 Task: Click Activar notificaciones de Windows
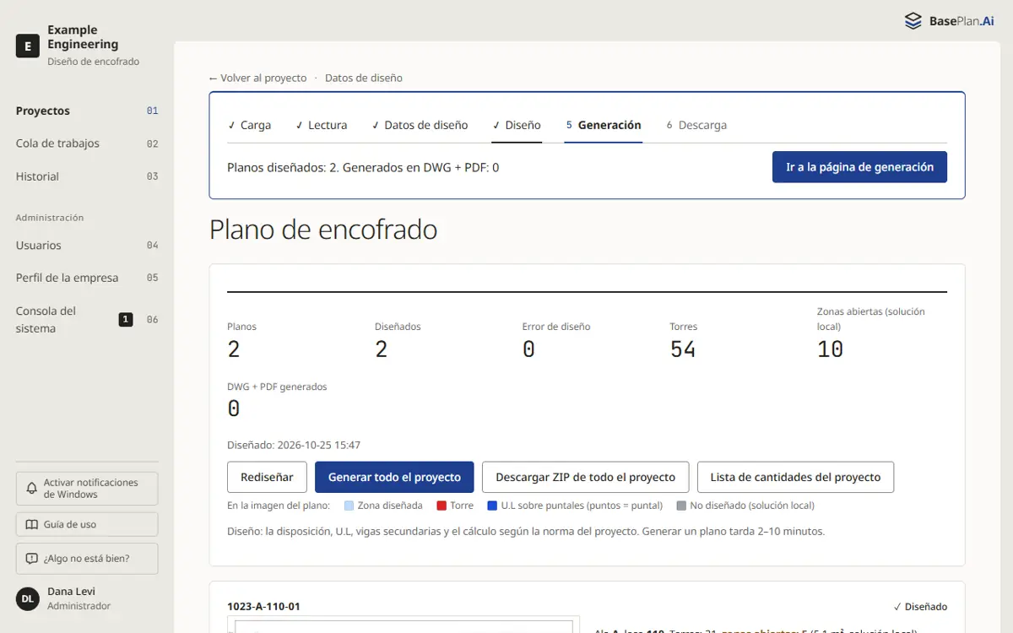(87, 489)
